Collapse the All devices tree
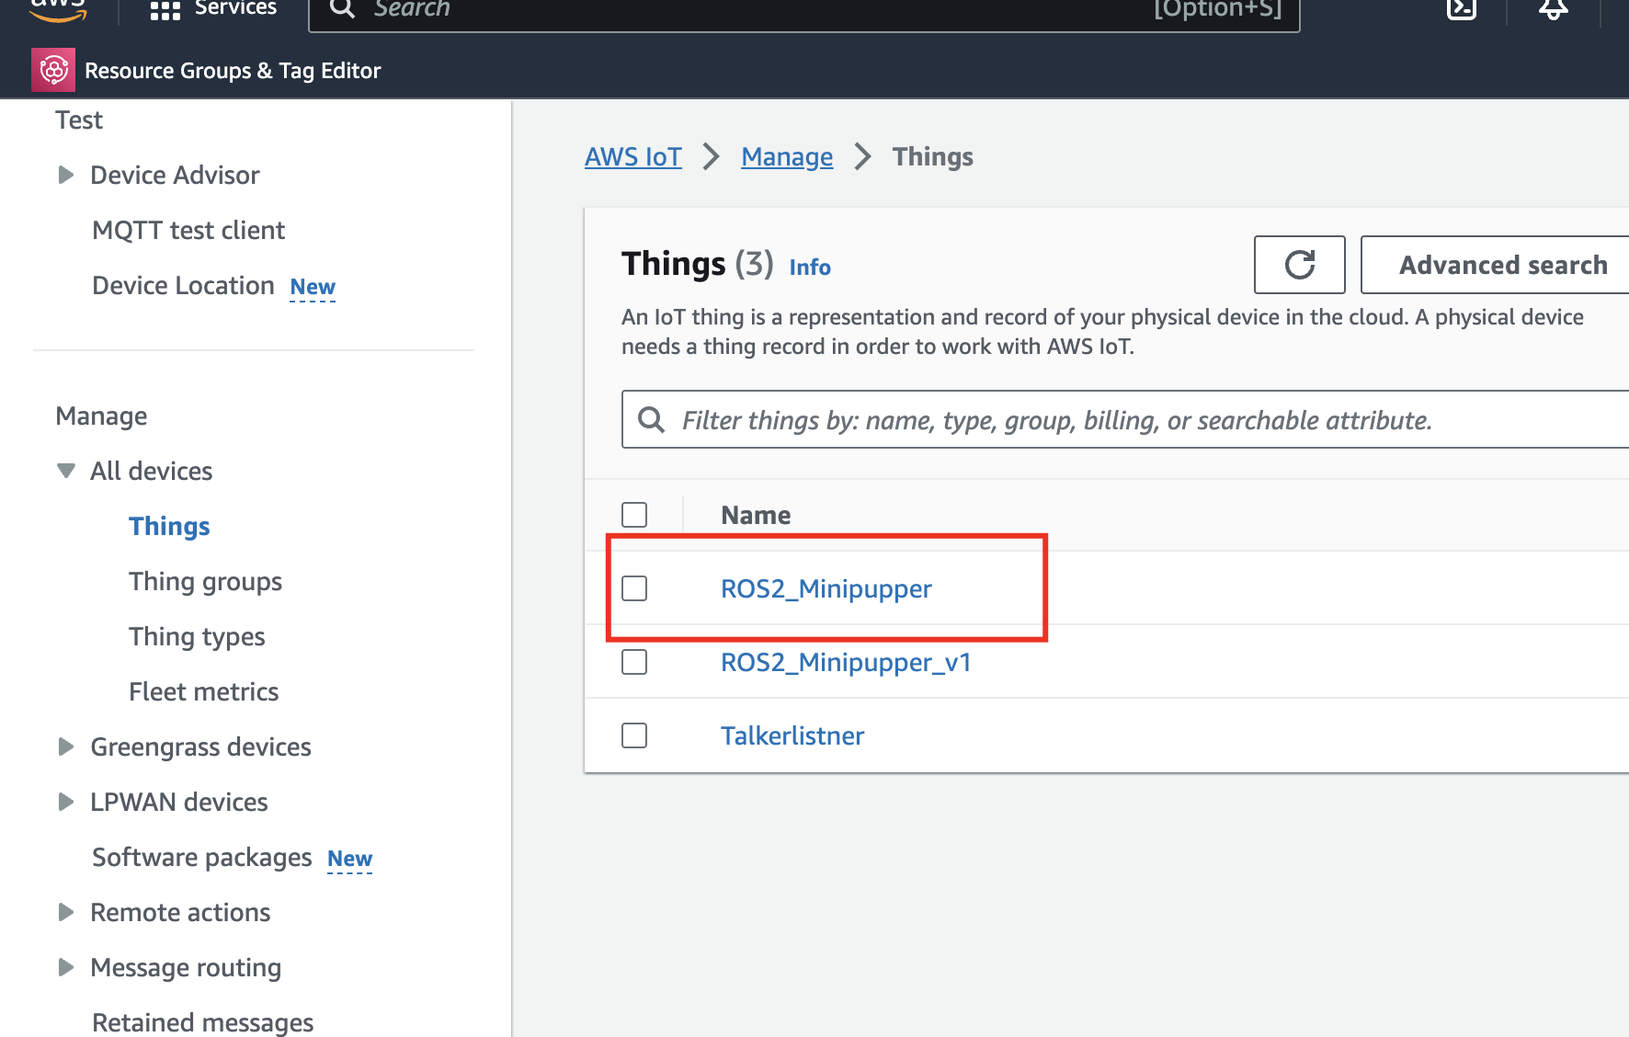 [x=66, y=471]
